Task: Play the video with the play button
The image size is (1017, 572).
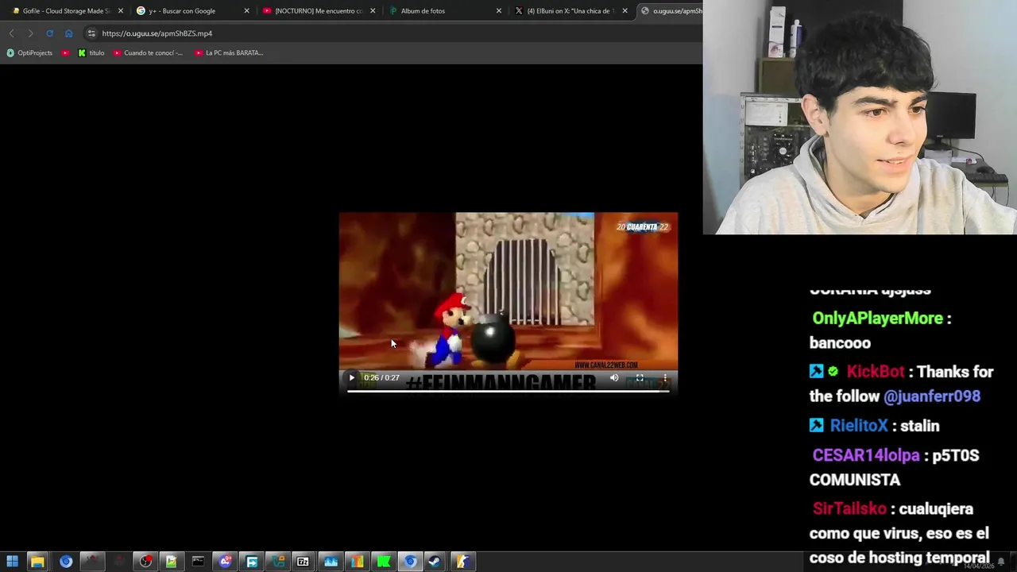Action: (x=351, y=378)
